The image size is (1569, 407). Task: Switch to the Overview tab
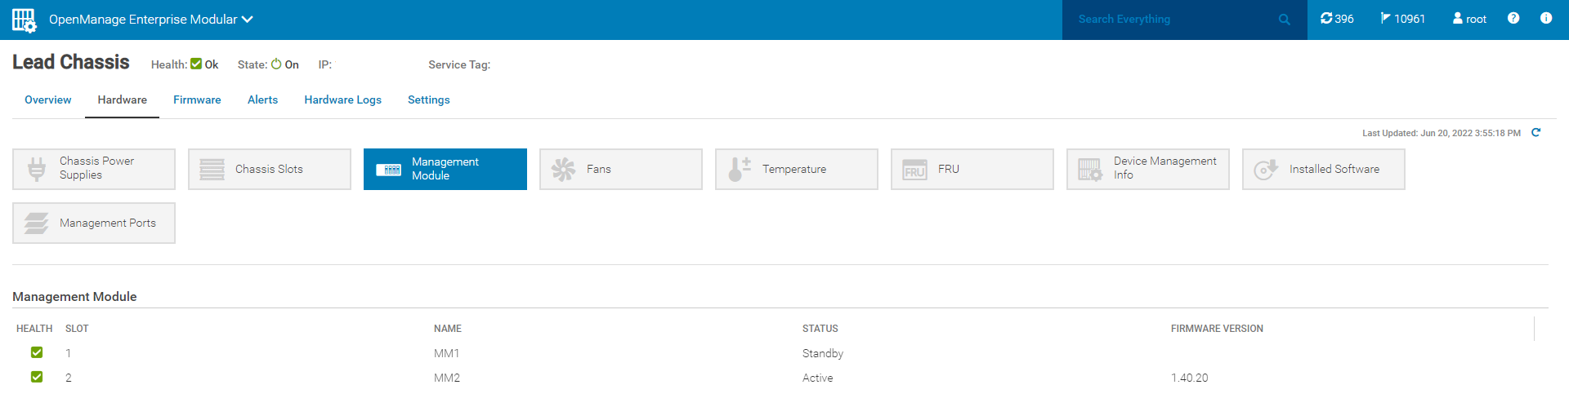point(47,100)
